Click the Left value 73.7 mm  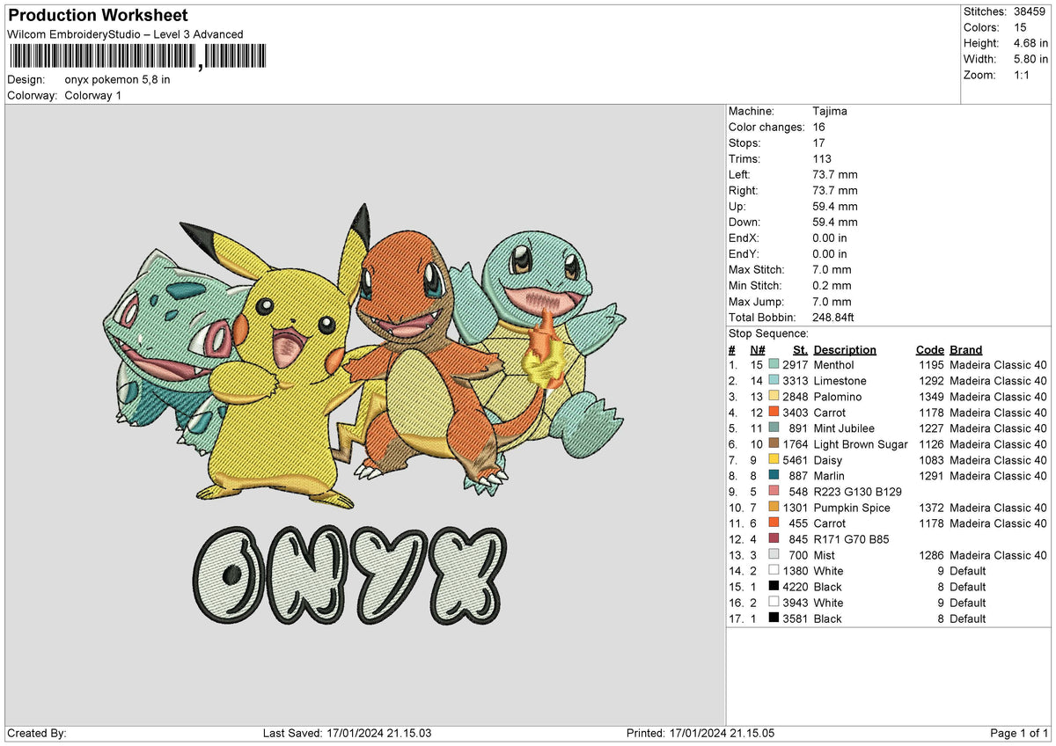tap(836, 174)
